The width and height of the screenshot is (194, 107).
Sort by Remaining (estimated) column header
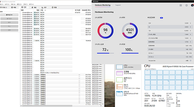pyautogui.click(x=86, y=10)
